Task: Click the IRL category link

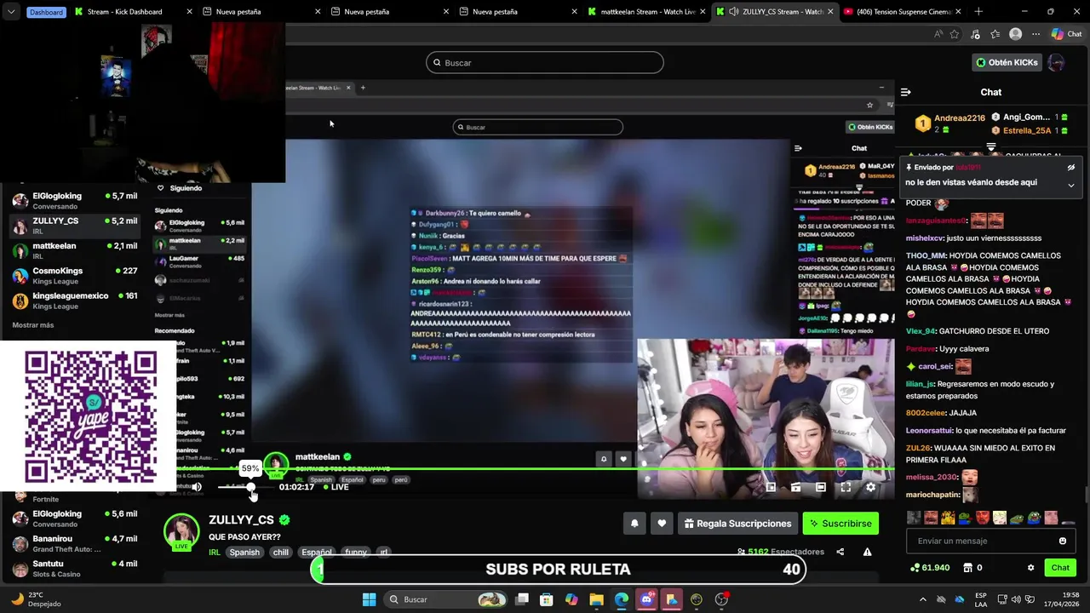Action: (x=215, y=552)
